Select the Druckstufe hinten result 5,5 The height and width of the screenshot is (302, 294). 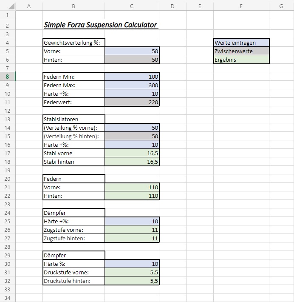(x=132, y=281)
